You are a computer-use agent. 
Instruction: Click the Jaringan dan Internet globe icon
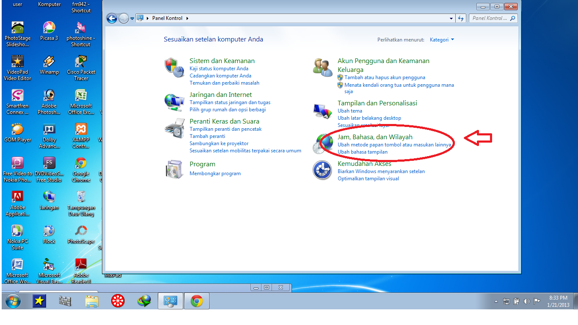tap(174, 102)
